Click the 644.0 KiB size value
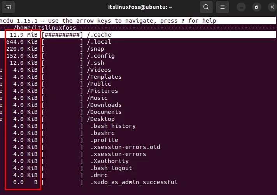This screenshot has width=277, height=195. 22,42
